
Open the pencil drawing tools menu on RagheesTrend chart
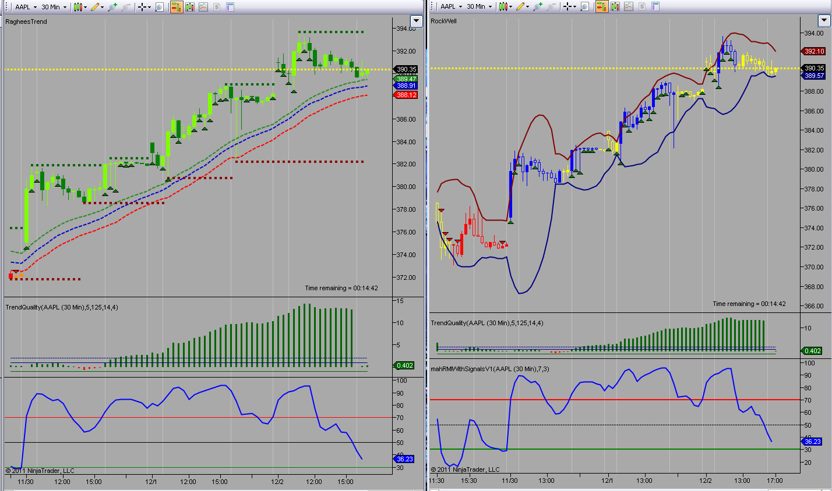pos(97,7)
